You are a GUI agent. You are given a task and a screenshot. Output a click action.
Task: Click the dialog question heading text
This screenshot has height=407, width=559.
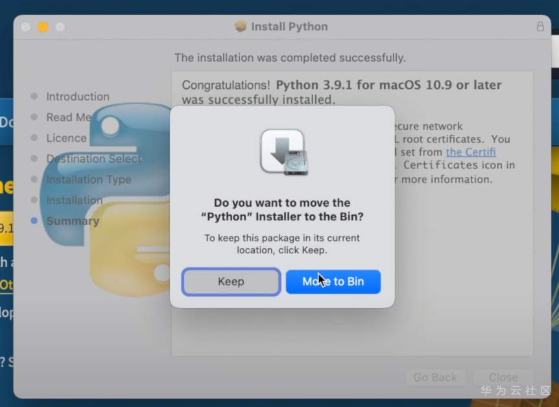tap(282, 209)
